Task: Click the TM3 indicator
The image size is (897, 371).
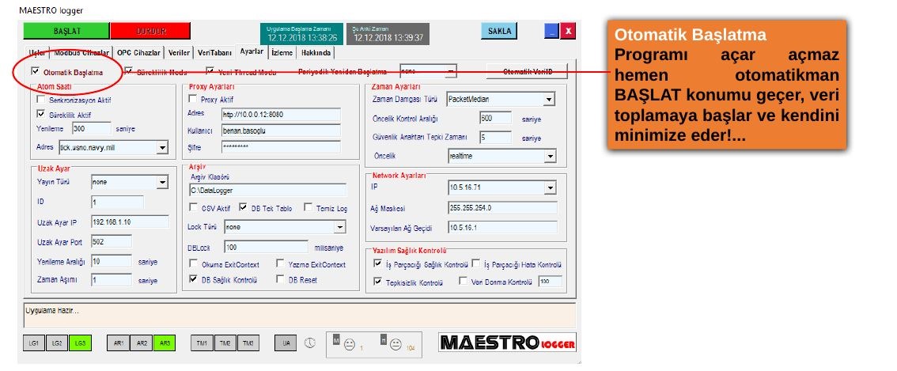Action: click(247, 343)
